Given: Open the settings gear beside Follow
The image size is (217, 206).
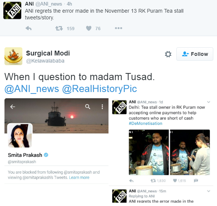Looking at the screenshot, I should 168,54.
